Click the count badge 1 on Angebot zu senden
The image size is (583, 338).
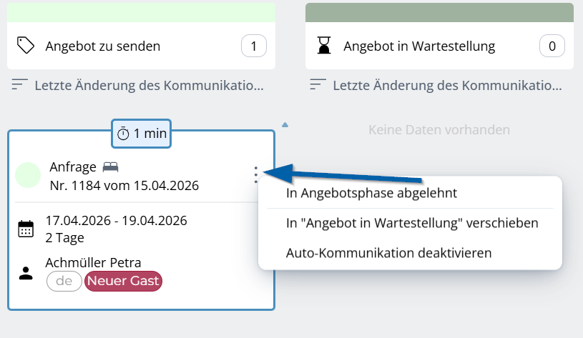coord(254,47)
